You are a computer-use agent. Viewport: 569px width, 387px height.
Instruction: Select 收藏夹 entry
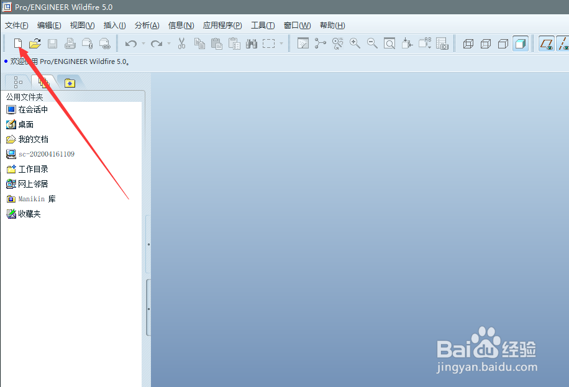click(x=23, y=214)
